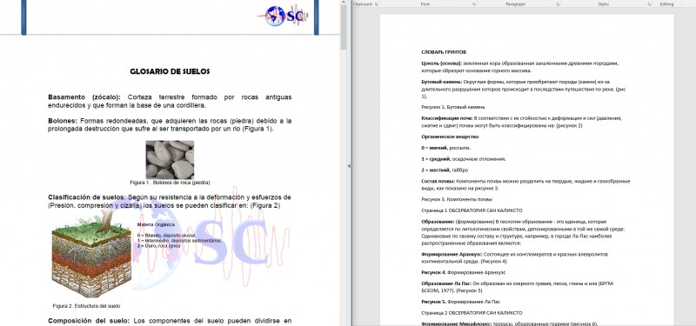696x326 pixels.
Task: Click the 'GLOSARIO DE SUELOS' title in the PDF
Action: (x=170, y=71)
